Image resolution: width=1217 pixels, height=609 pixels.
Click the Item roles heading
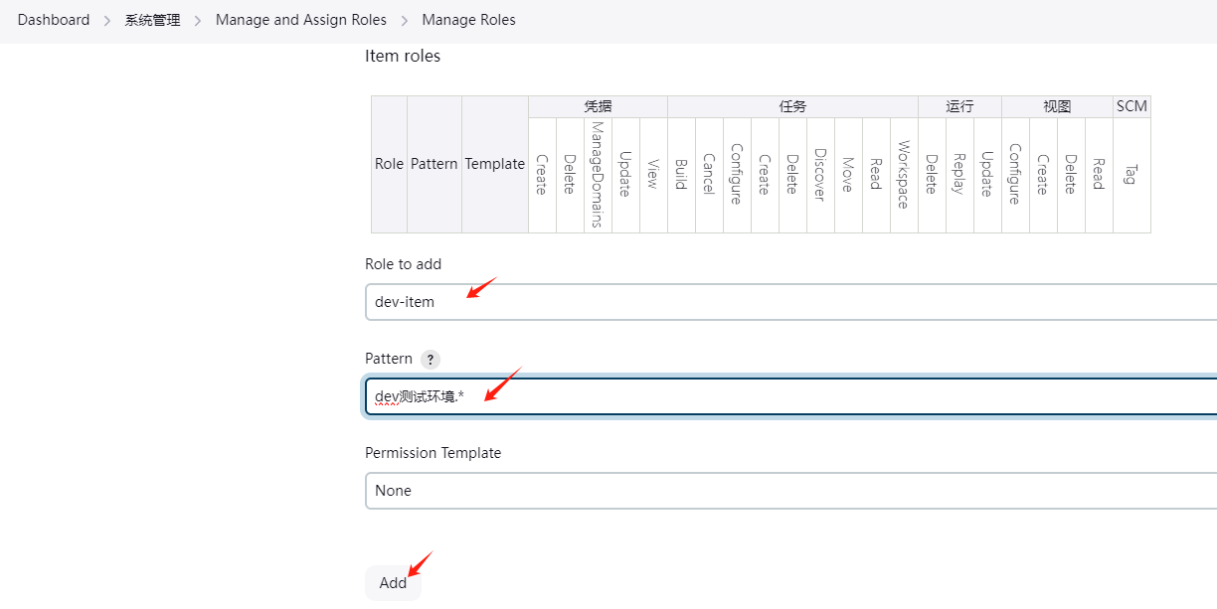(403, 56)
